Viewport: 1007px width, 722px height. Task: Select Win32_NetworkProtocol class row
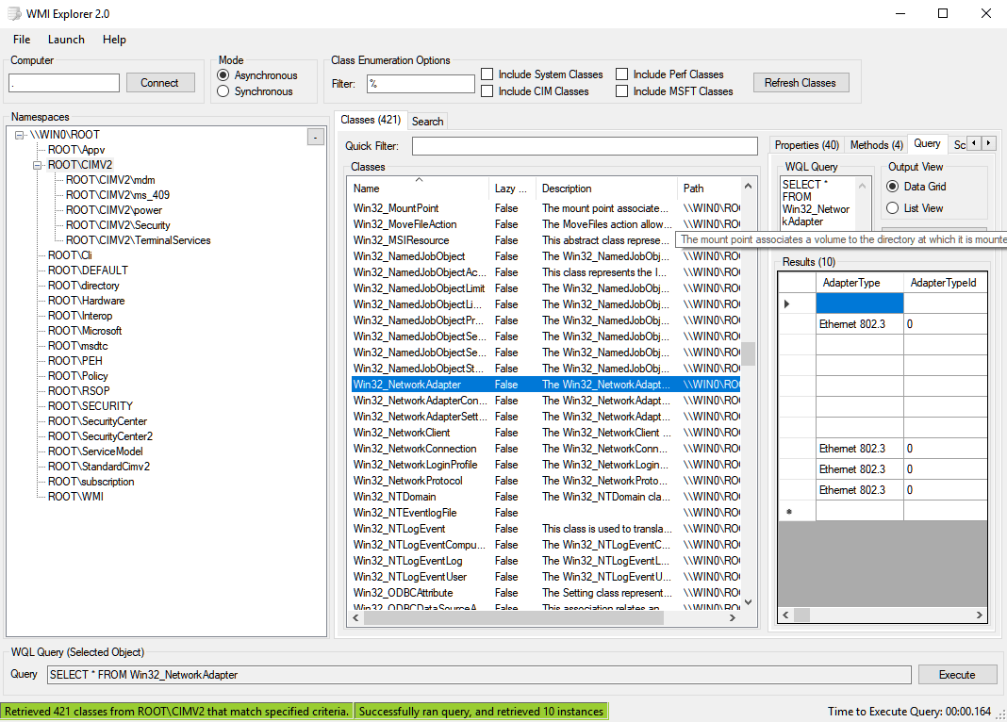pyautogui.click(x=546, y=481)
